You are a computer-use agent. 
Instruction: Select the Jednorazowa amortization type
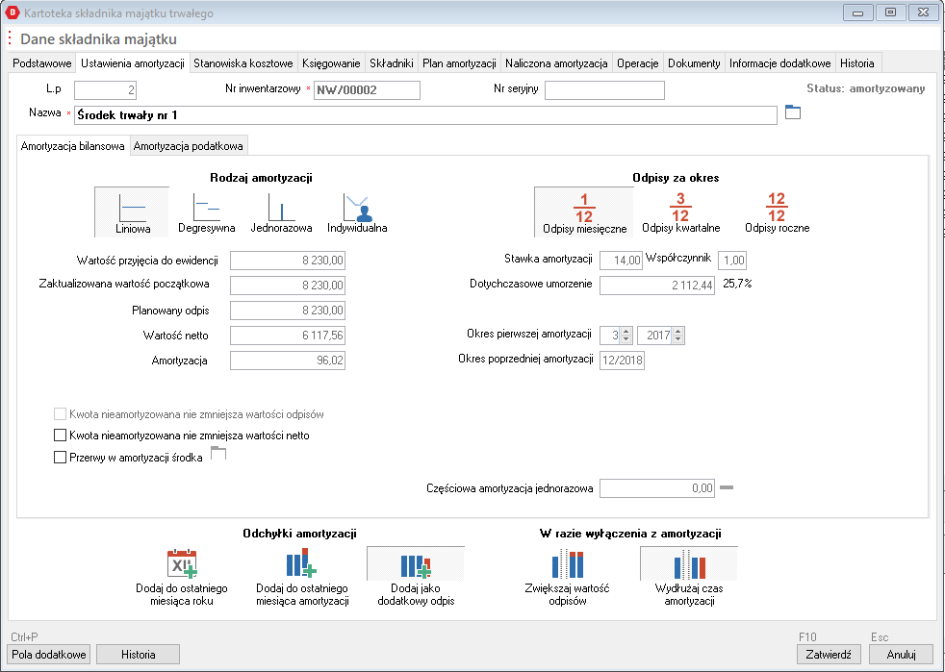pyautogui.click(x=281, y=212)
